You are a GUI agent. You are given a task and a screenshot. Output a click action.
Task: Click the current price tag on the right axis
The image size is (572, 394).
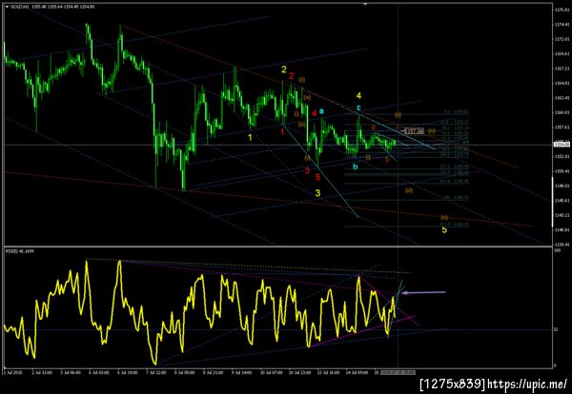(x=560, y=145)
